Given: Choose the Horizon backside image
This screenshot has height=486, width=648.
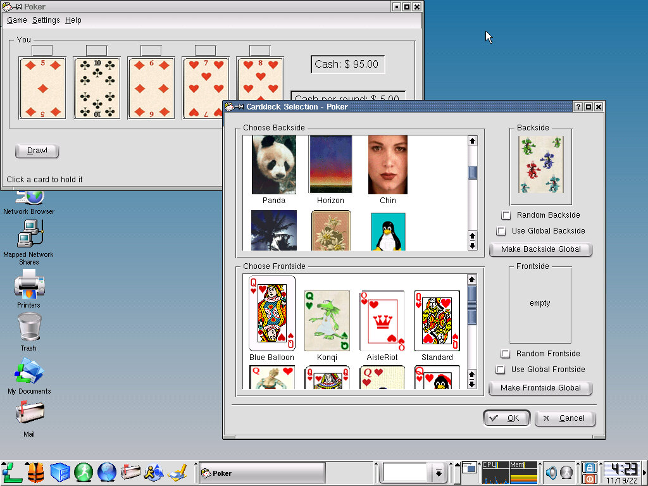Looking at the screenshot, I should pyautogui.click(x=330, y=166).
